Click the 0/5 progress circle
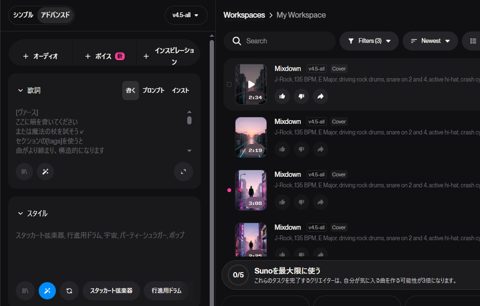 (238, 275)
